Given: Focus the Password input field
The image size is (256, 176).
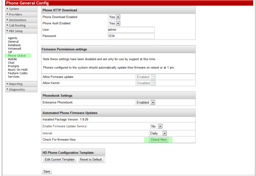Looking at the screenshot, I should click(x=131, y=36).
